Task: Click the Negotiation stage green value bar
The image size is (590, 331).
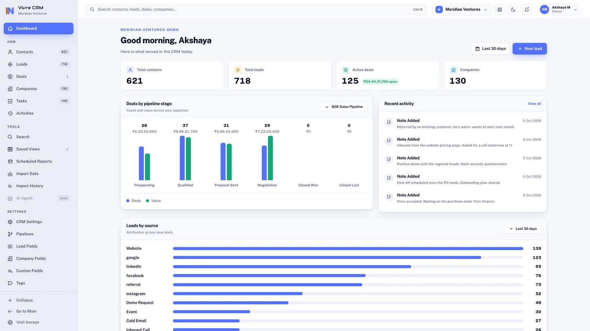Action: pos(270,158)
